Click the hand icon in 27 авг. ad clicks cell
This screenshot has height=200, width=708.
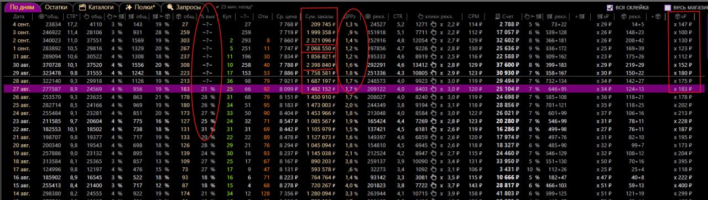click(x=434, y=89)
